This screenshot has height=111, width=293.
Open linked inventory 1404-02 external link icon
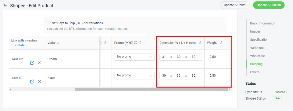point(32,63)
